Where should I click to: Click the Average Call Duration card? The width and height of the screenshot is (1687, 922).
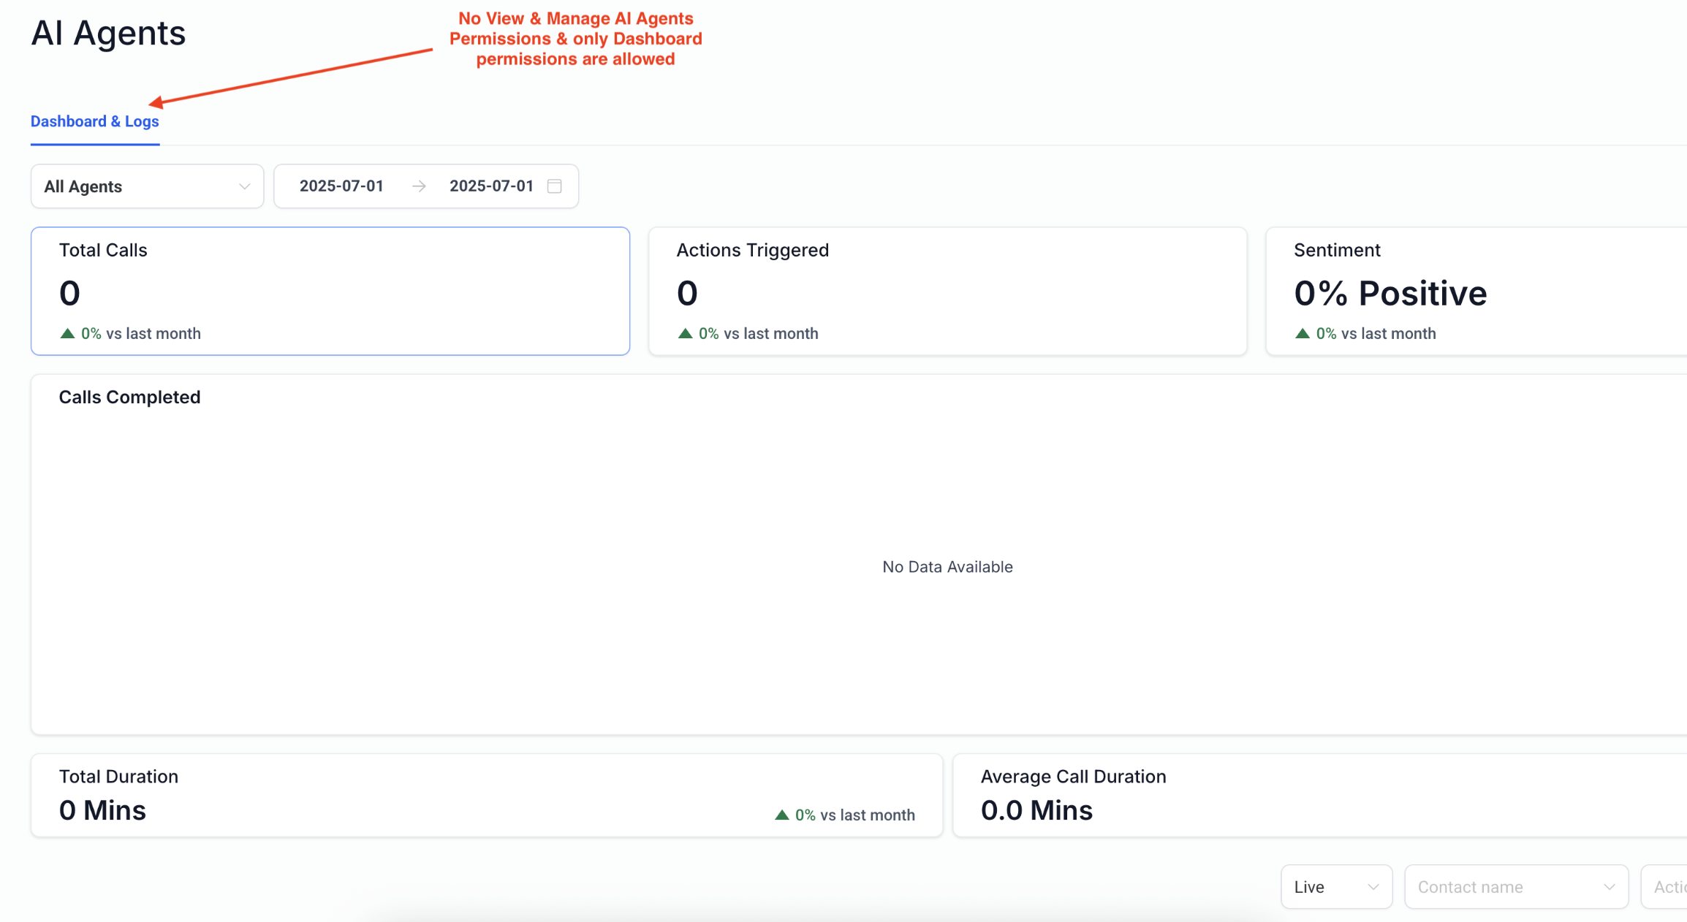point(1320,796)
